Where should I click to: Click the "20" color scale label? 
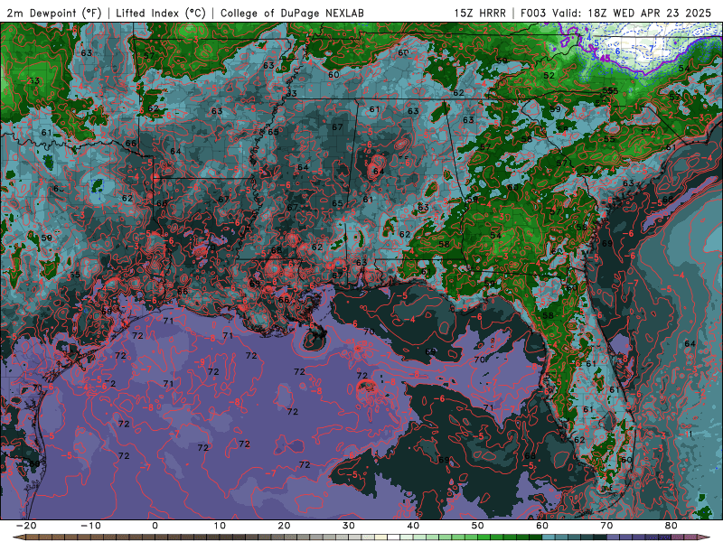[x=284, y=526]
